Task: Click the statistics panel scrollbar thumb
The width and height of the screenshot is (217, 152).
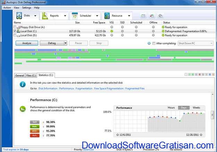Action: click(212, 115)
